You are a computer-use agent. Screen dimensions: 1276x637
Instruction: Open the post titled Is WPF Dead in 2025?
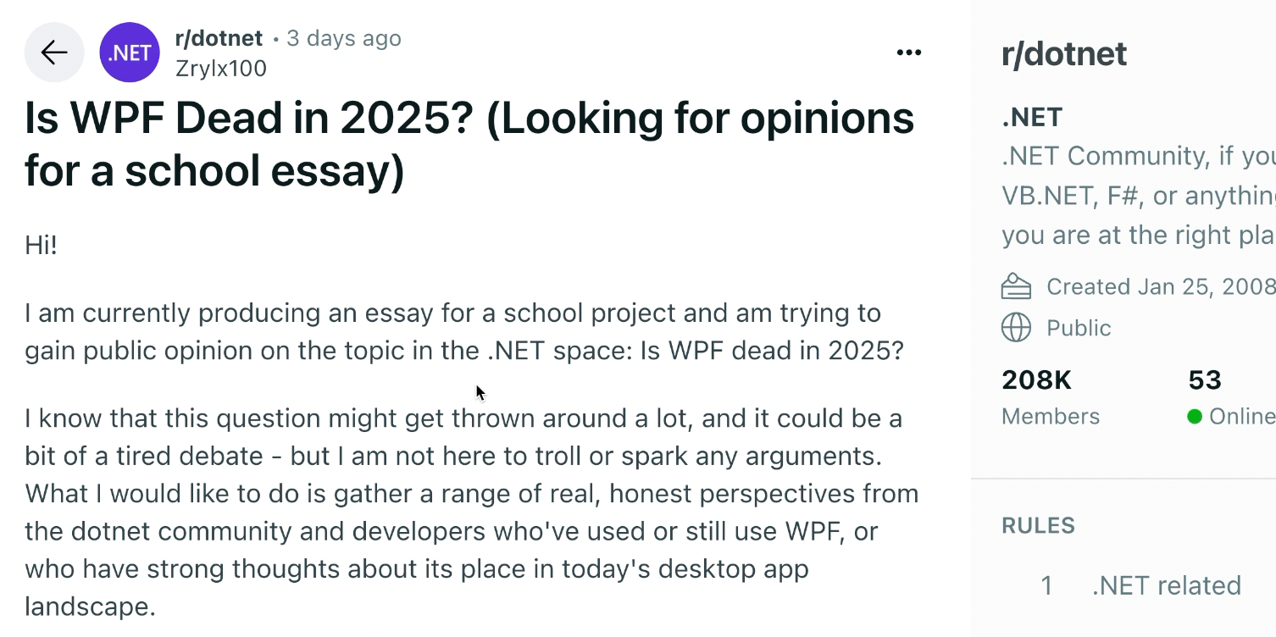click(469, 142)
